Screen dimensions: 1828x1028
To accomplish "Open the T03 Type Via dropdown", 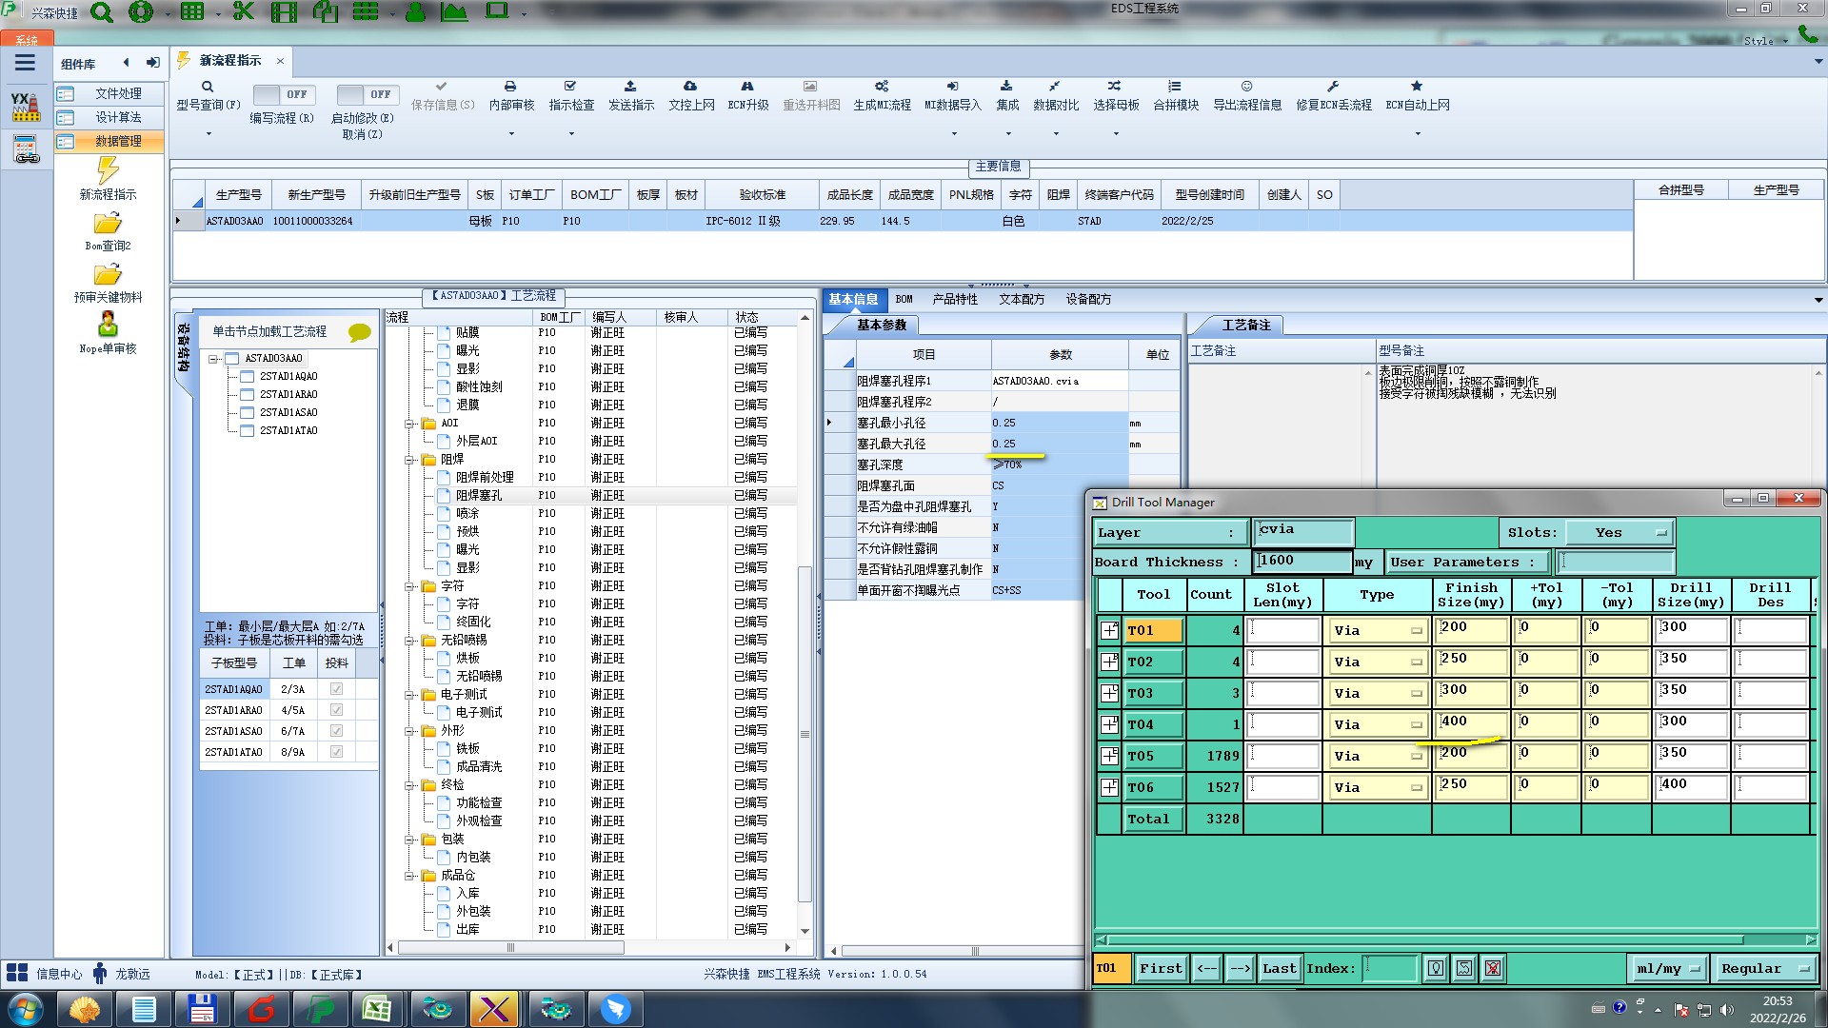I will click(1377, 693).
